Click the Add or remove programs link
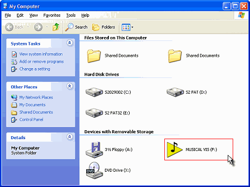Viewport: 250px width, 187px height. pos(42,62)
